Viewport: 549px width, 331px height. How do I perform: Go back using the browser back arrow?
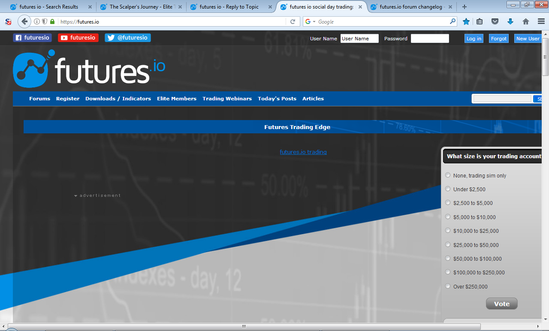(x=24, y=21)
